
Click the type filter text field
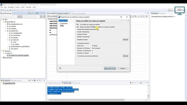tap(66, 21)
